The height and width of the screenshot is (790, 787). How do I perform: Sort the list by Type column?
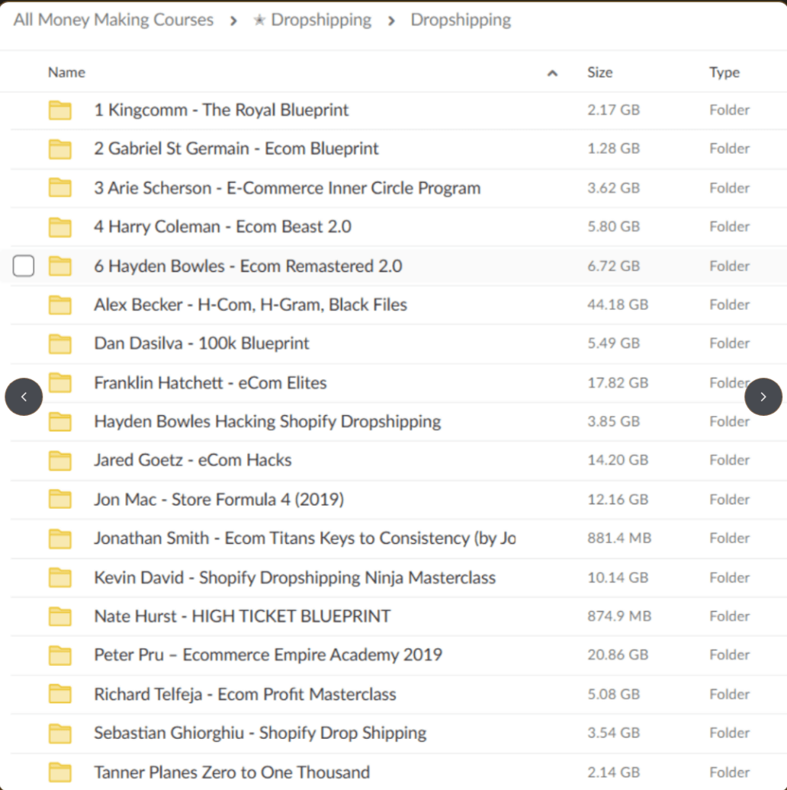724,72
